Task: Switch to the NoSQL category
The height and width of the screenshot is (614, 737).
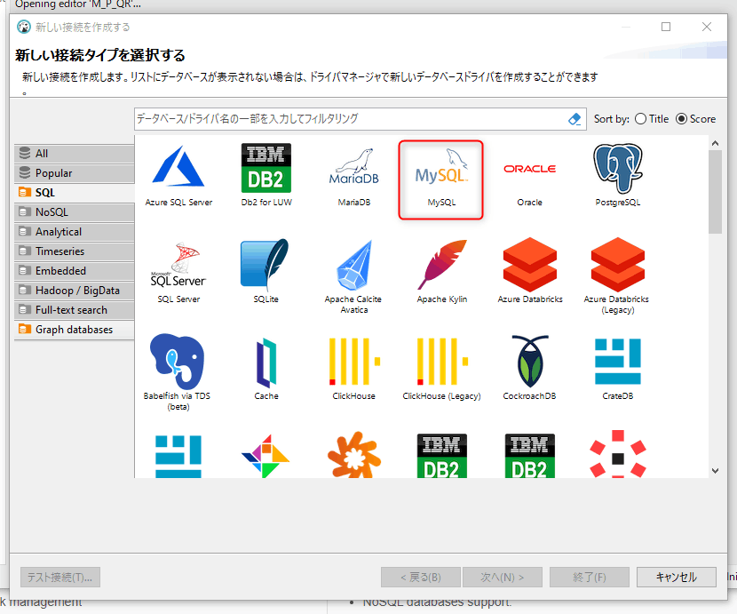Action: 75,212
